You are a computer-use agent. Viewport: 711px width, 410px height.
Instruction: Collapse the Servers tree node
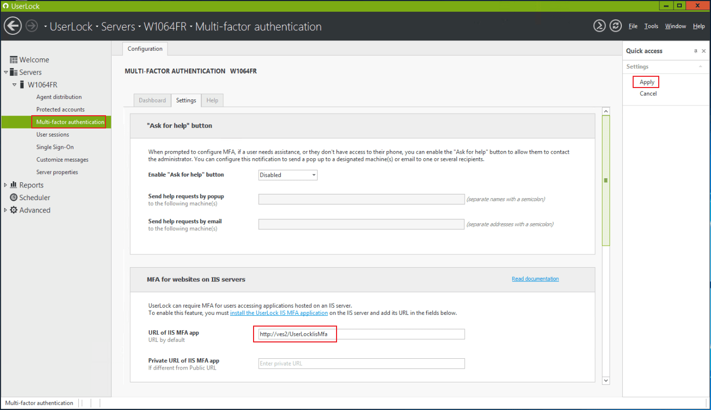click(6, 72)
